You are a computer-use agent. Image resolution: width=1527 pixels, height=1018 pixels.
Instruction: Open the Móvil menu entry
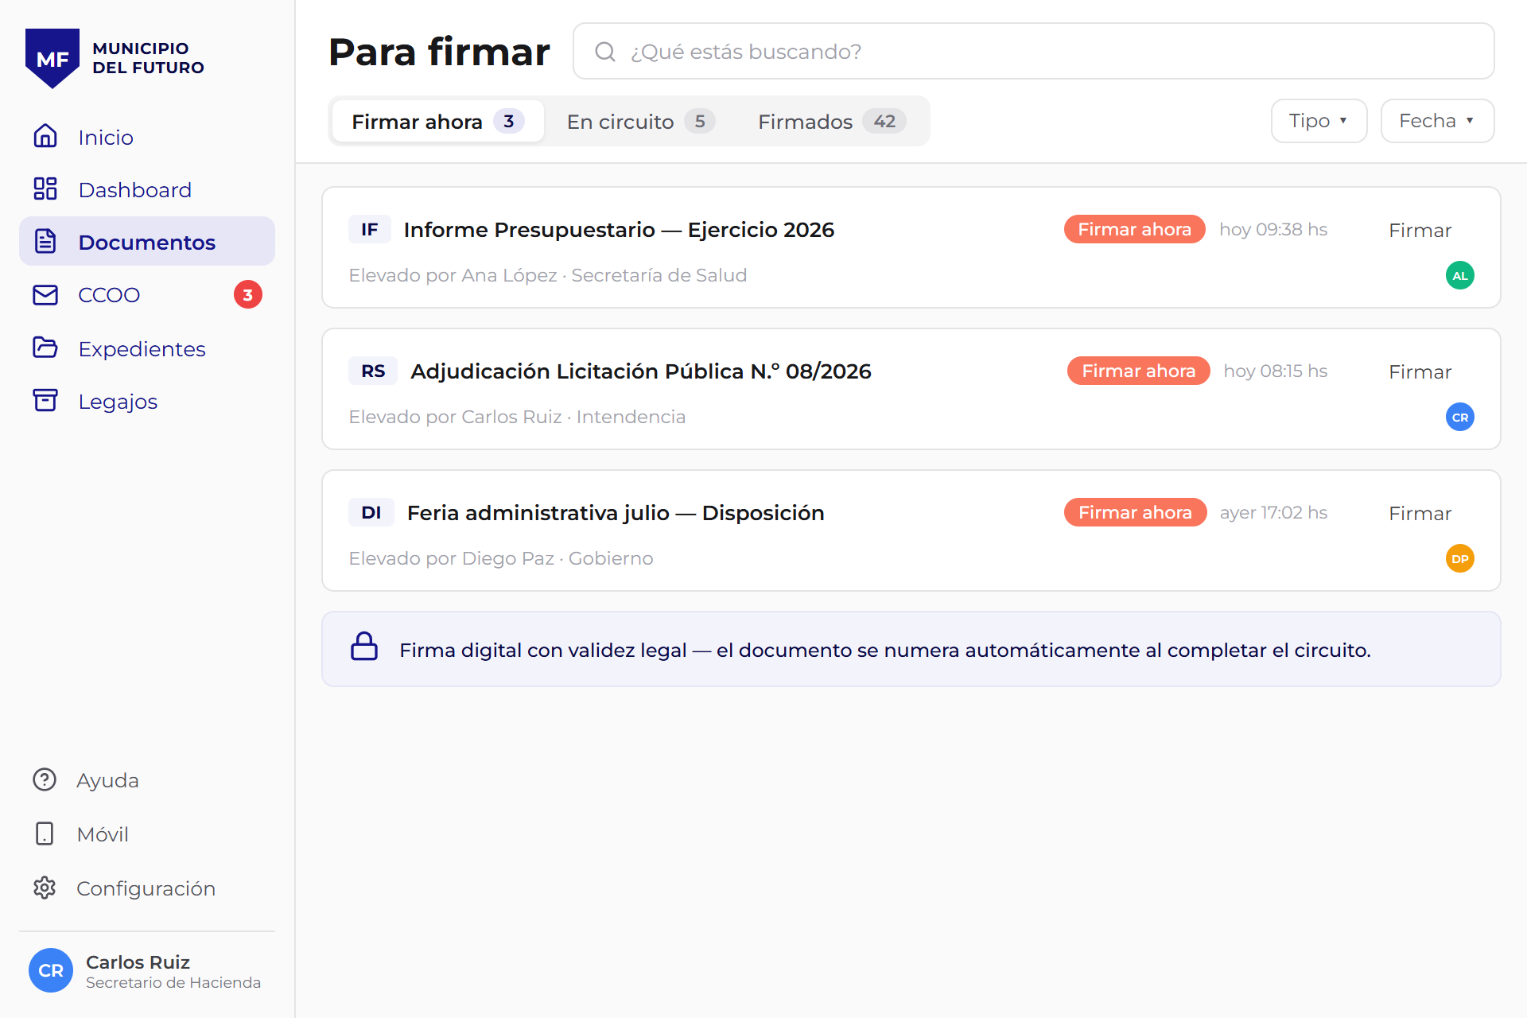tap(147, 833)
